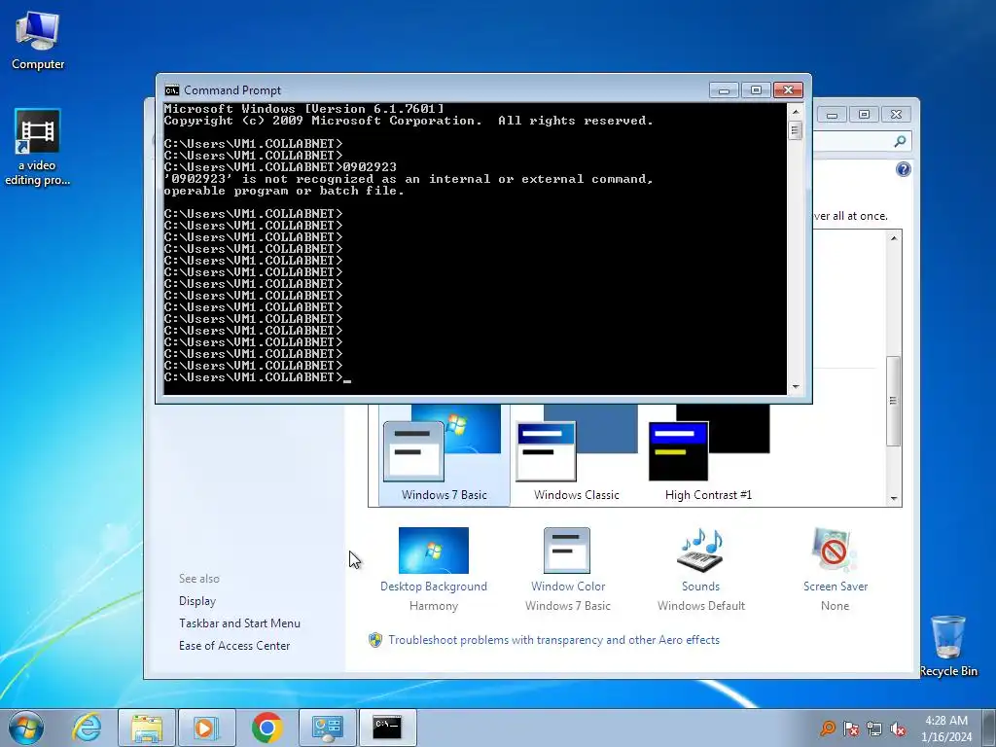Open the Windows Start menu orb
This screenshot has height=747, width=996.
tap(26, 728)
